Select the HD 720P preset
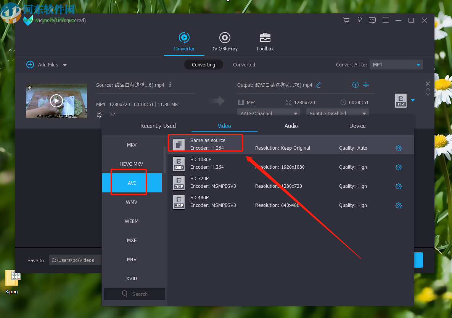452x318 pixels. 291,182
